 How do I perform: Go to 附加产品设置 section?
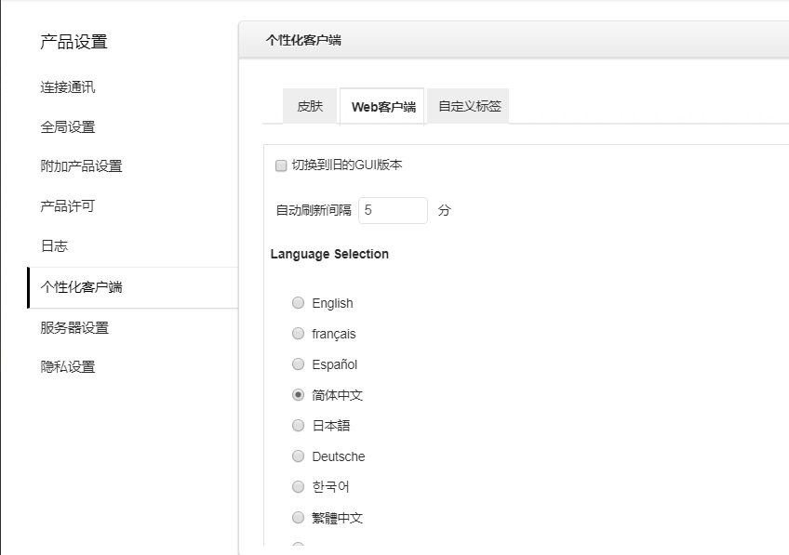(81, 165)
